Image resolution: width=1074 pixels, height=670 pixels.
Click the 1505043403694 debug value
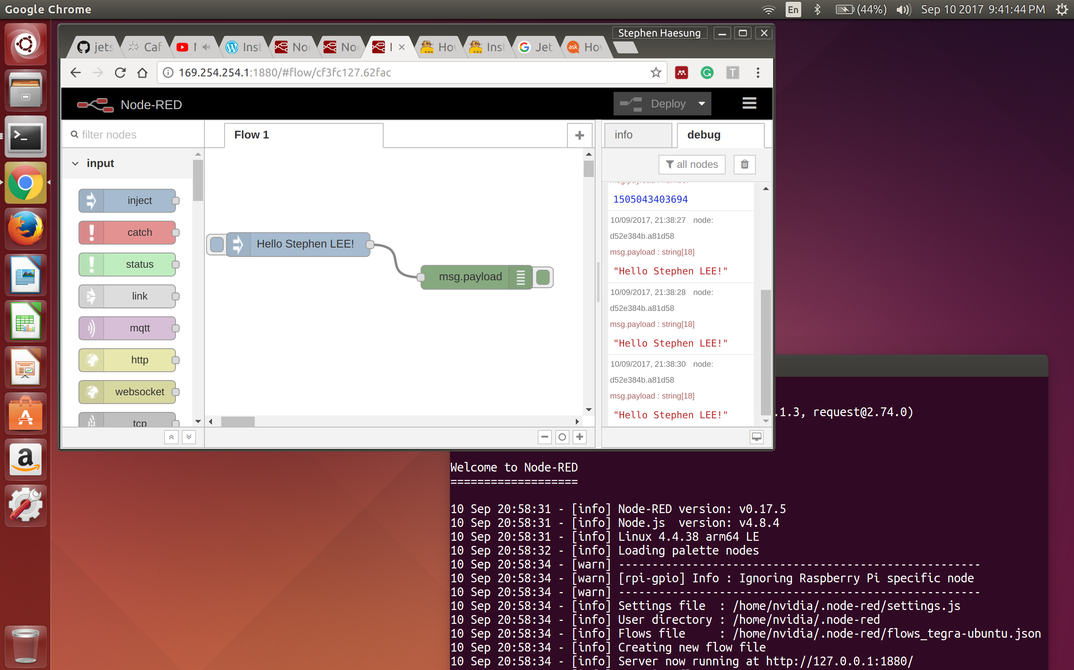(650, 199)
